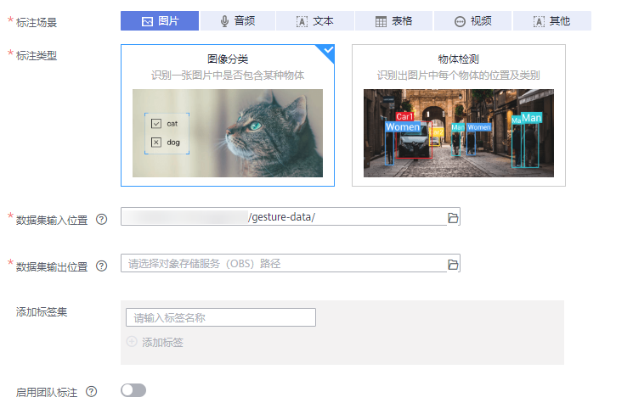The height and width of the screenshot is (403, 633).
Task: Click text 识别出图片中每个物体的位置及类别
Action: tap(459, 76)
